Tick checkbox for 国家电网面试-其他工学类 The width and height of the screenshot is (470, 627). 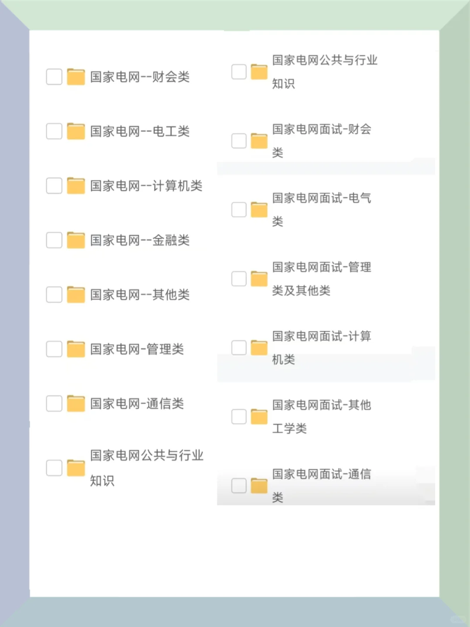click(239, 417)
